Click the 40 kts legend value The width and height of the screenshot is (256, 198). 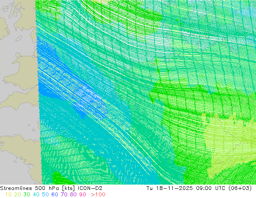click(36, 195)
